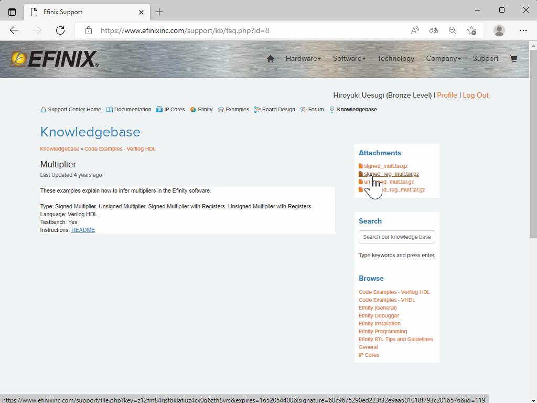Click the large Knowledgebase page heading

click(90, 132)
